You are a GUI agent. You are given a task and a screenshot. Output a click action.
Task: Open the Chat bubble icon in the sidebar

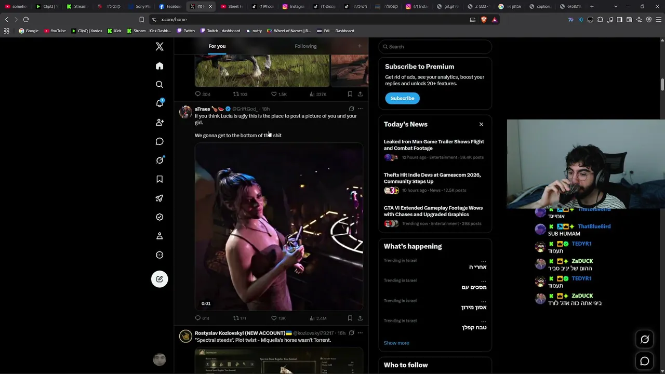pyautogui.click(x=159, y=141)
